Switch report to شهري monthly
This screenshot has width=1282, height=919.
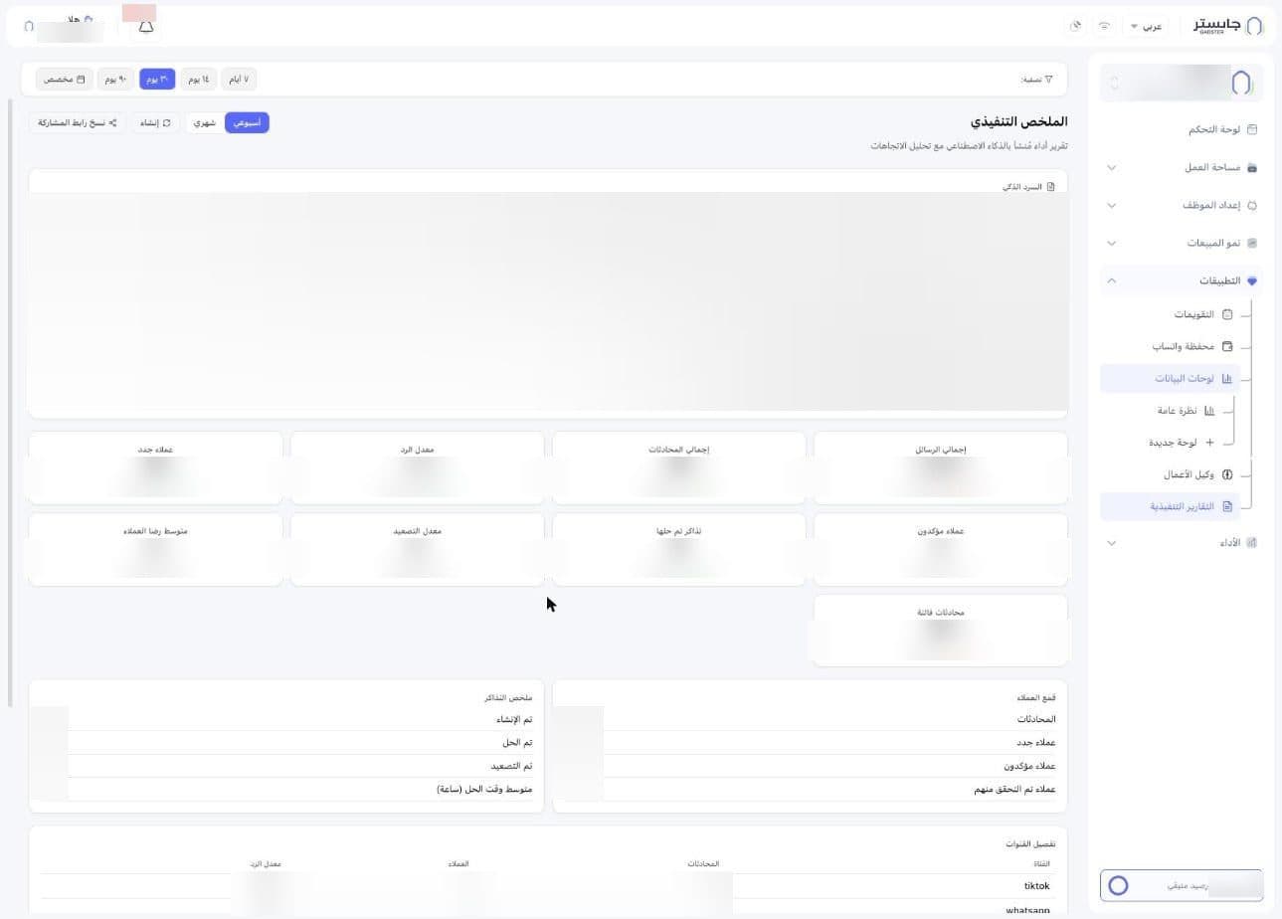click(x=205, y=122)
